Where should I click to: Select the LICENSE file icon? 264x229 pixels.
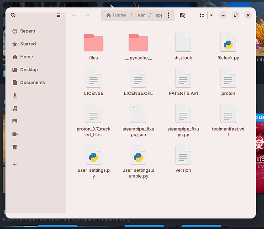click(94, 78)
